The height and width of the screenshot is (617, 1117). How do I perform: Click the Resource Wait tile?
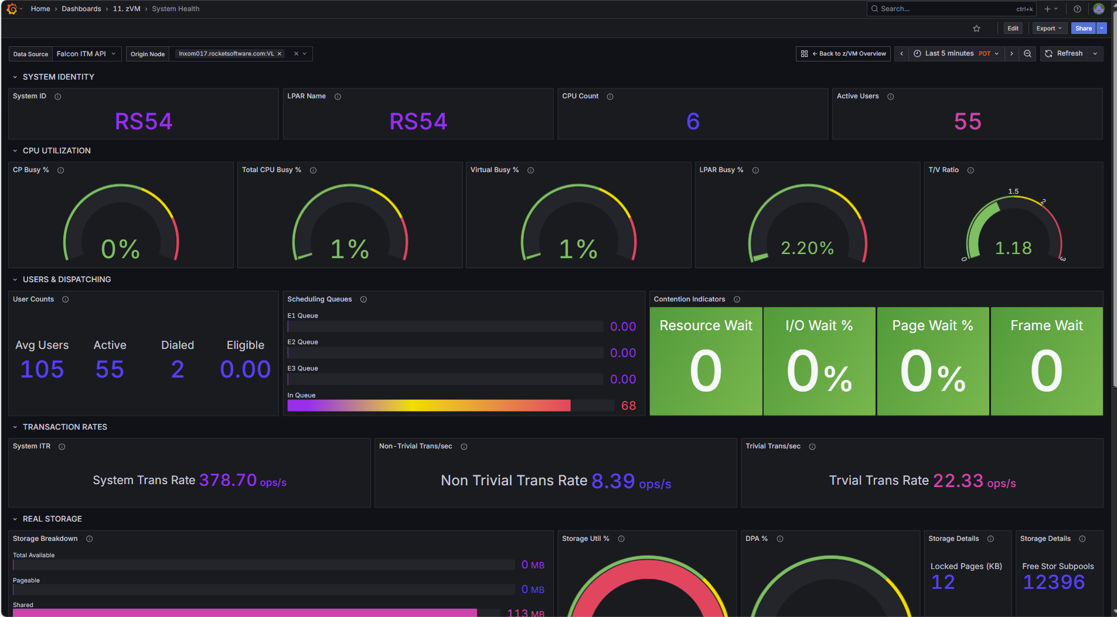tap(706, 361)
